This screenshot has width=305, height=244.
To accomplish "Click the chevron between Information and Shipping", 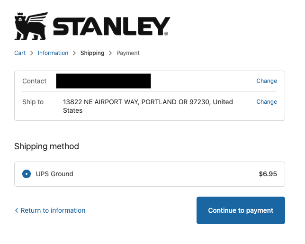I will click(x=74, y=53).
